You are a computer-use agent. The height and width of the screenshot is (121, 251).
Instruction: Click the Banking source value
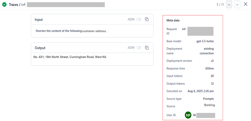point(209,105)
